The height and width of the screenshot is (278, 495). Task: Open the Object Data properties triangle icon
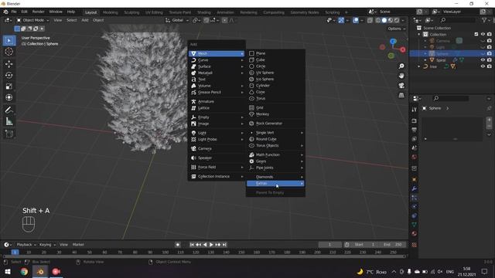click(415, 225)
